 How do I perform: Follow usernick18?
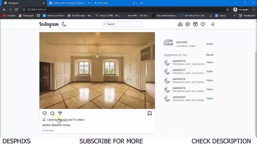coord(210,80)
